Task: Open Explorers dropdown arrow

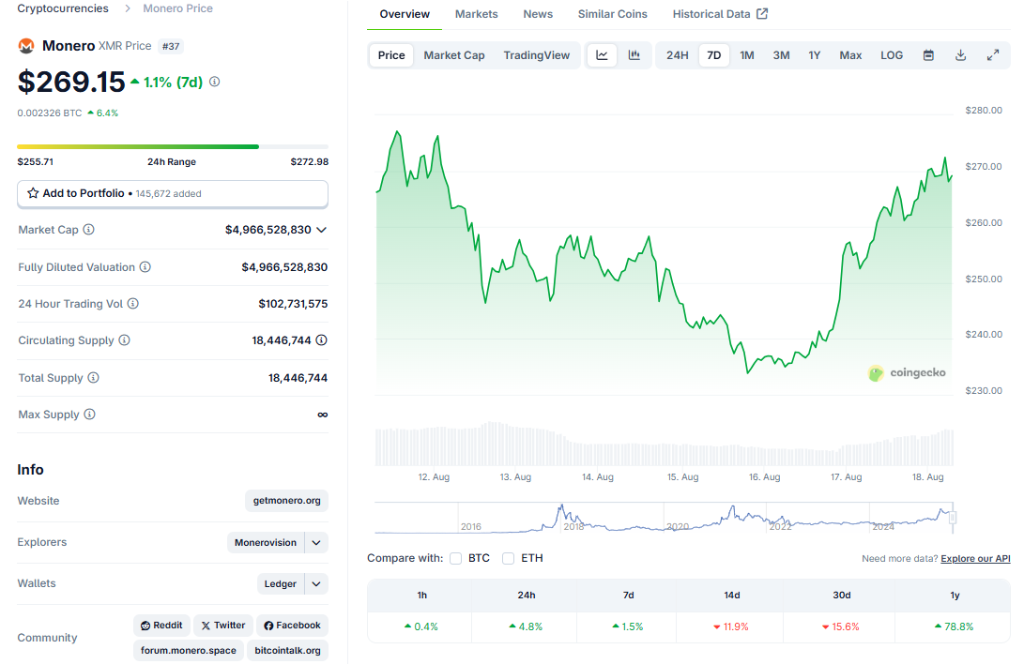Action: click(x=316, y=543)
